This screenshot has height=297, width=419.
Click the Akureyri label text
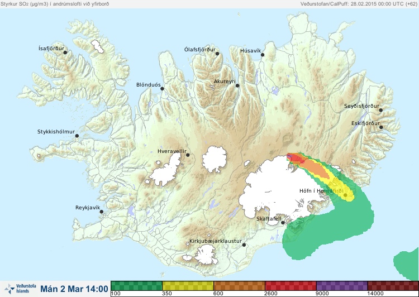225,82
